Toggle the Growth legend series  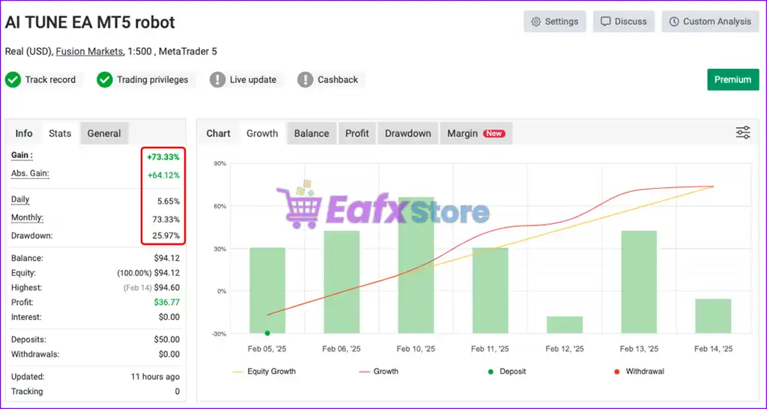pos(379,372)
